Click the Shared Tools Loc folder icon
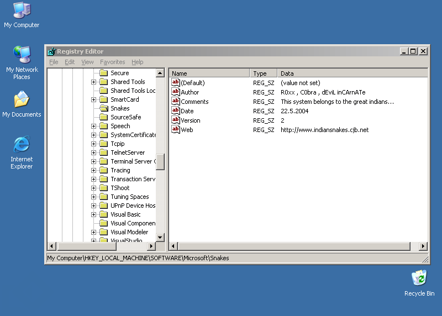 [x=104, y=91]
